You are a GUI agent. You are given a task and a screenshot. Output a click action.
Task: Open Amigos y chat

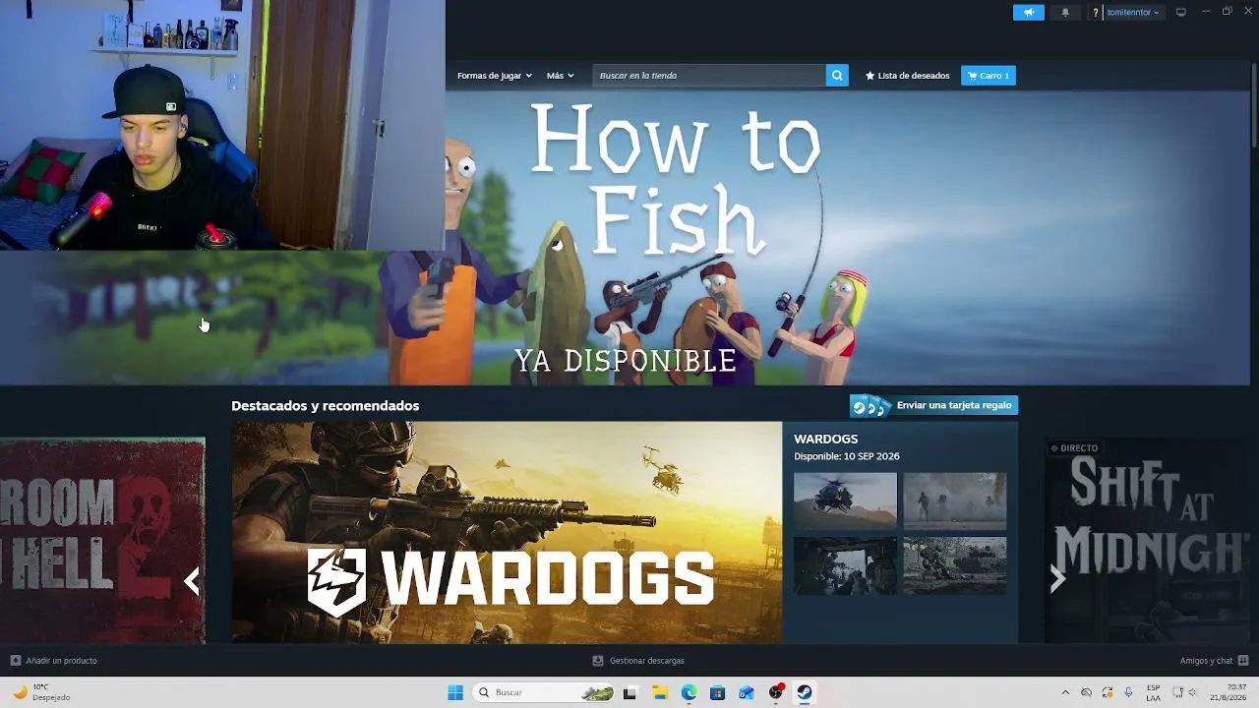[1214, 661]
